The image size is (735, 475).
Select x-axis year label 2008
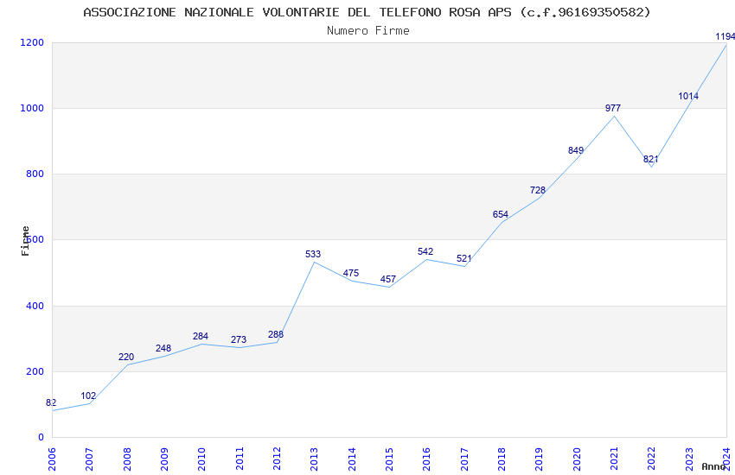126,459
